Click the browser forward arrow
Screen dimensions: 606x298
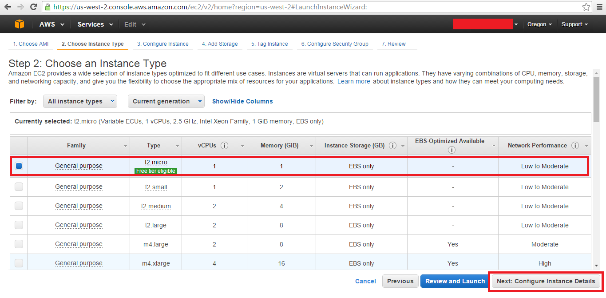(x=20, y=7)
